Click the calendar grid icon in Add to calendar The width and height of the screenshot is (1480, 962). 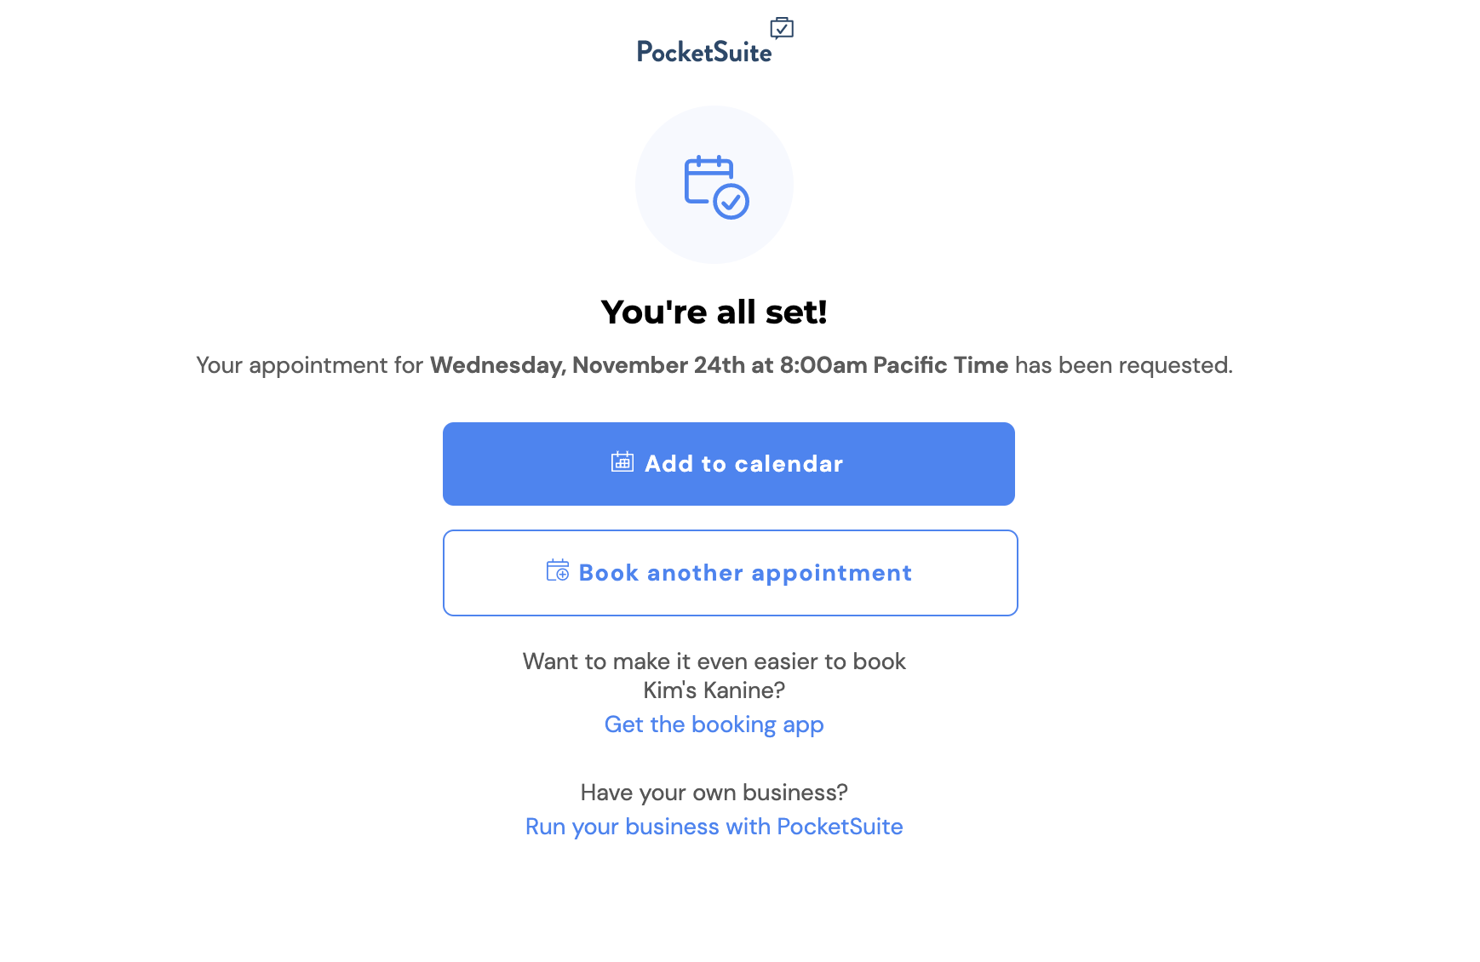pos(622,461)
